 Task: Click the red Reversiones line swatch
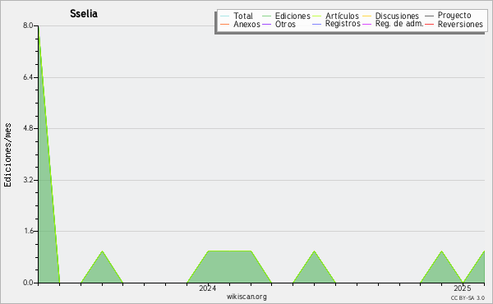pyautogui.click(x=429, y=24)
